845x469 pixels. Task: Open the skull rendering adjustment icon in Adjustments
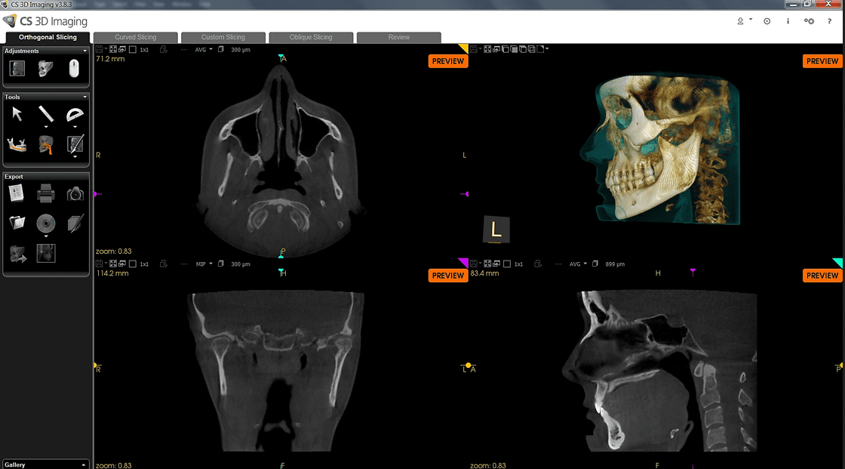[x=45, y=69]
